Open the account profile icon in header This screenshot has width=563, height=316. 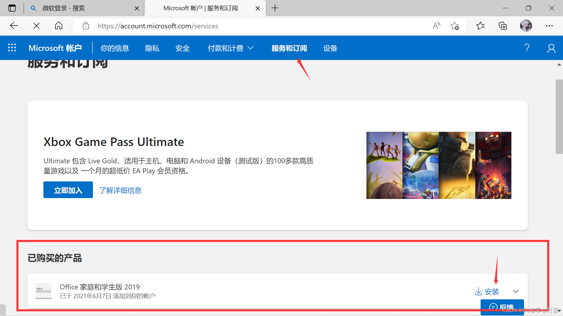551,48
